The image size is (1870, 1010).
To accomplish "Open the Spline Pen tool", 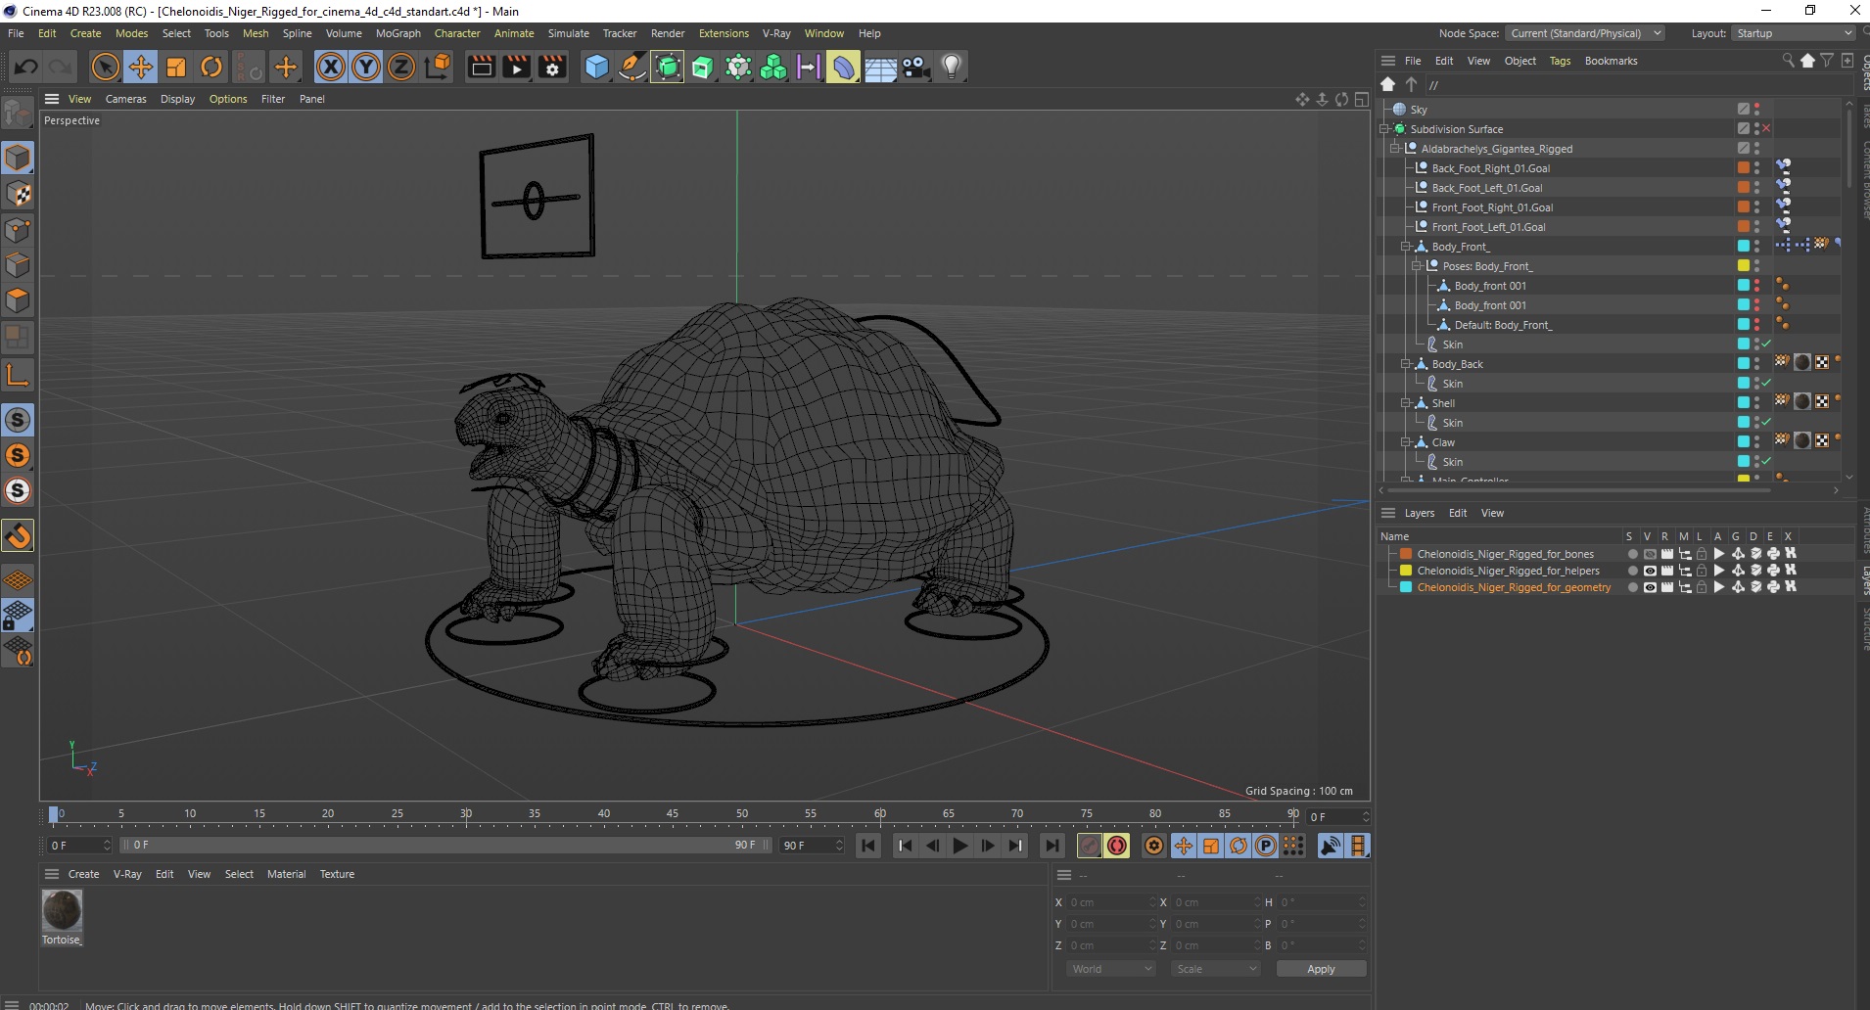I will click(x=632, y=67).
